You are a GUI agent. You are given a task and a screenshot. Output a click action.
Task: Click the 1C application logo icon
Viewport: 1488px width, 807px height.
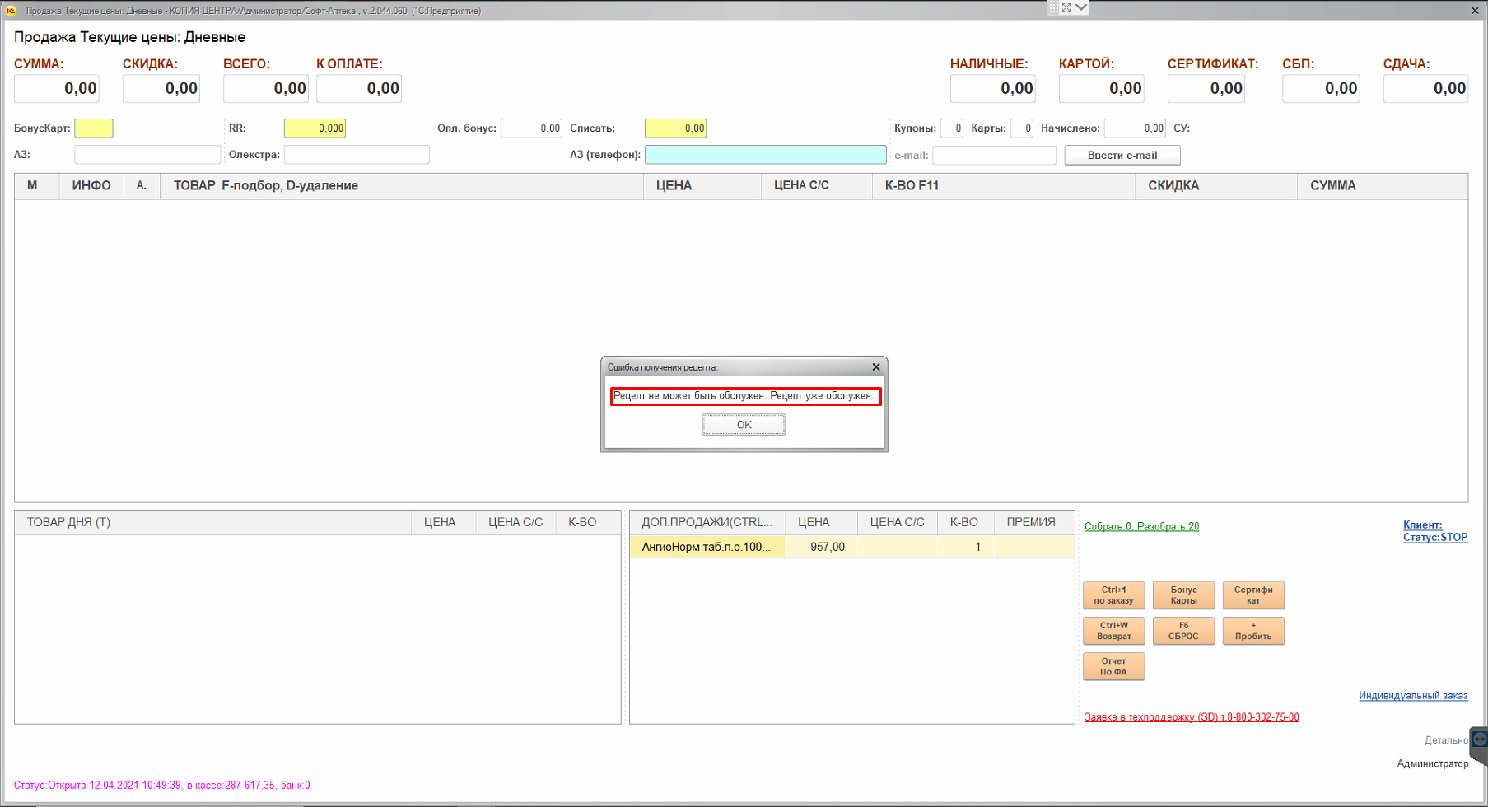11,11
